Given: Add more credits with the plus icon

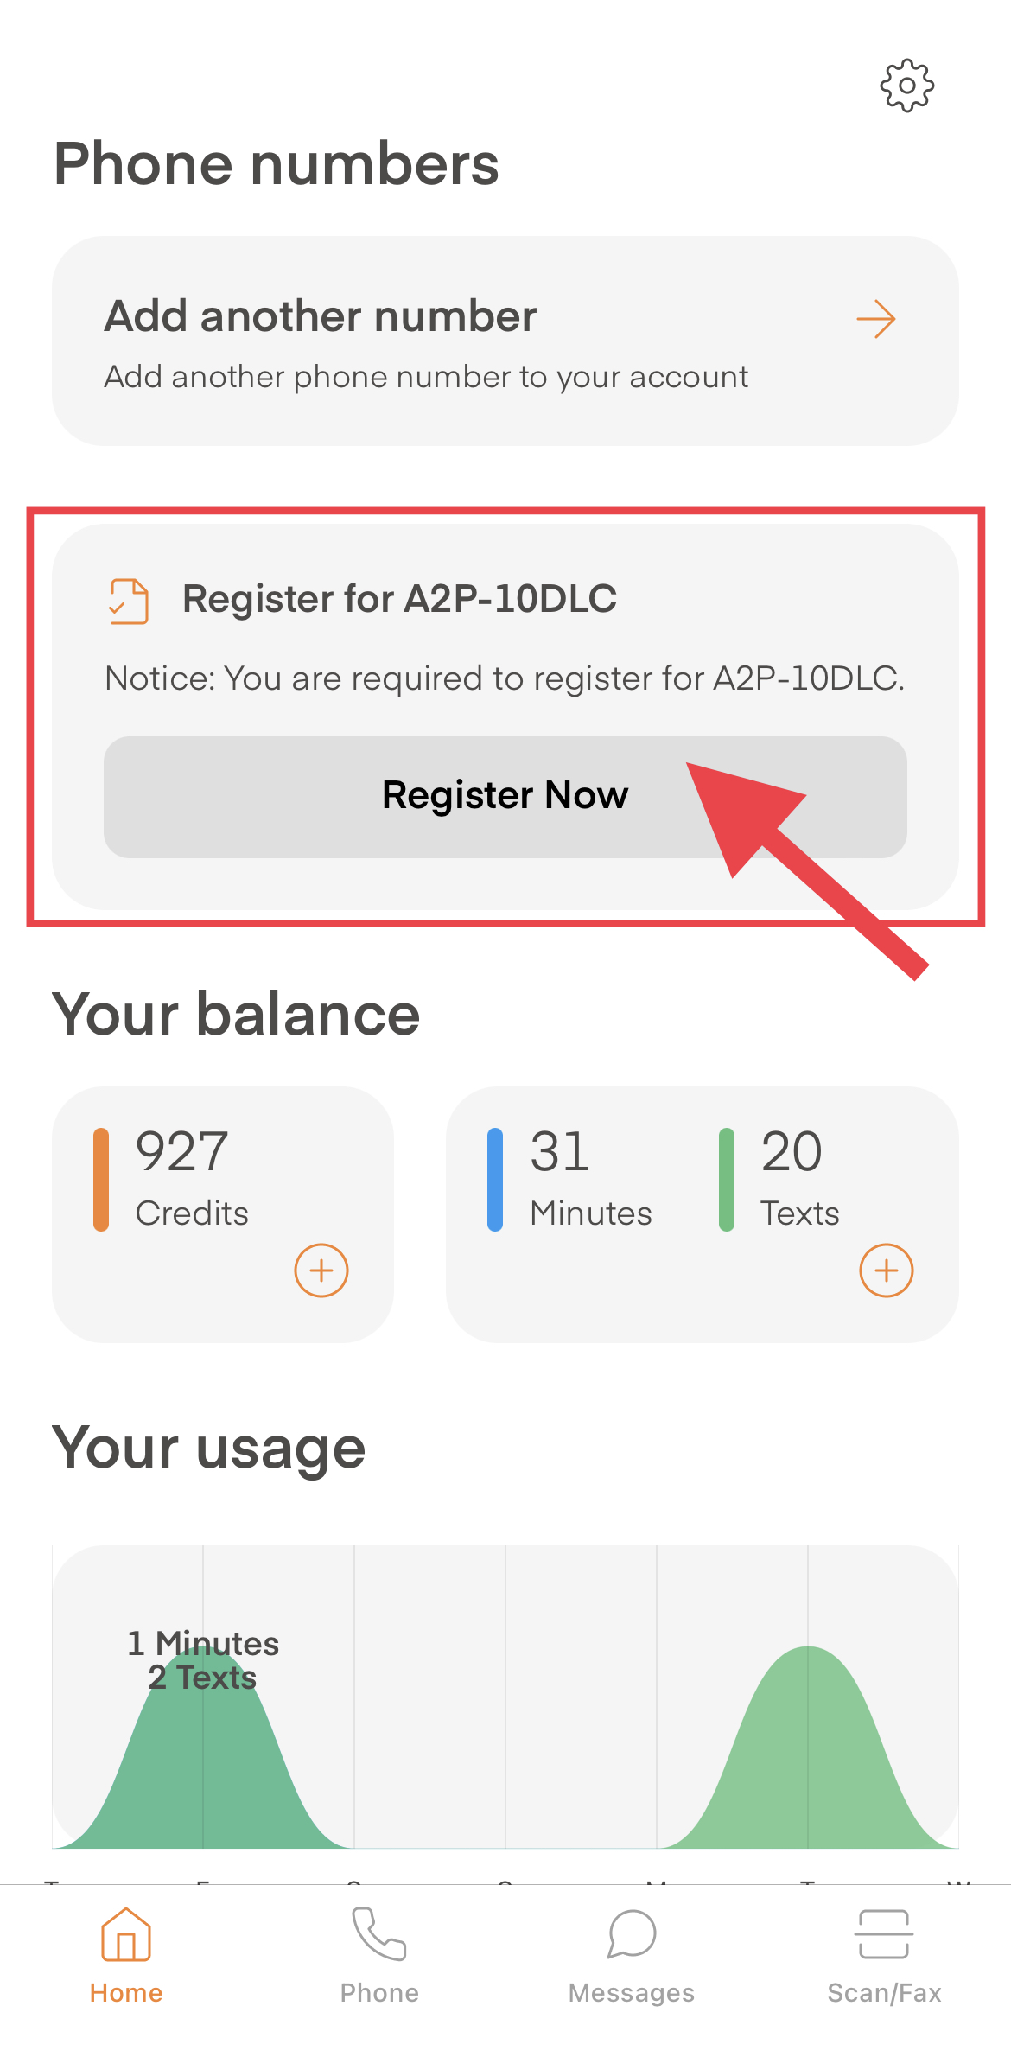Looking at the screenshot, I should pyautogui.click(x=321, y=1270).
